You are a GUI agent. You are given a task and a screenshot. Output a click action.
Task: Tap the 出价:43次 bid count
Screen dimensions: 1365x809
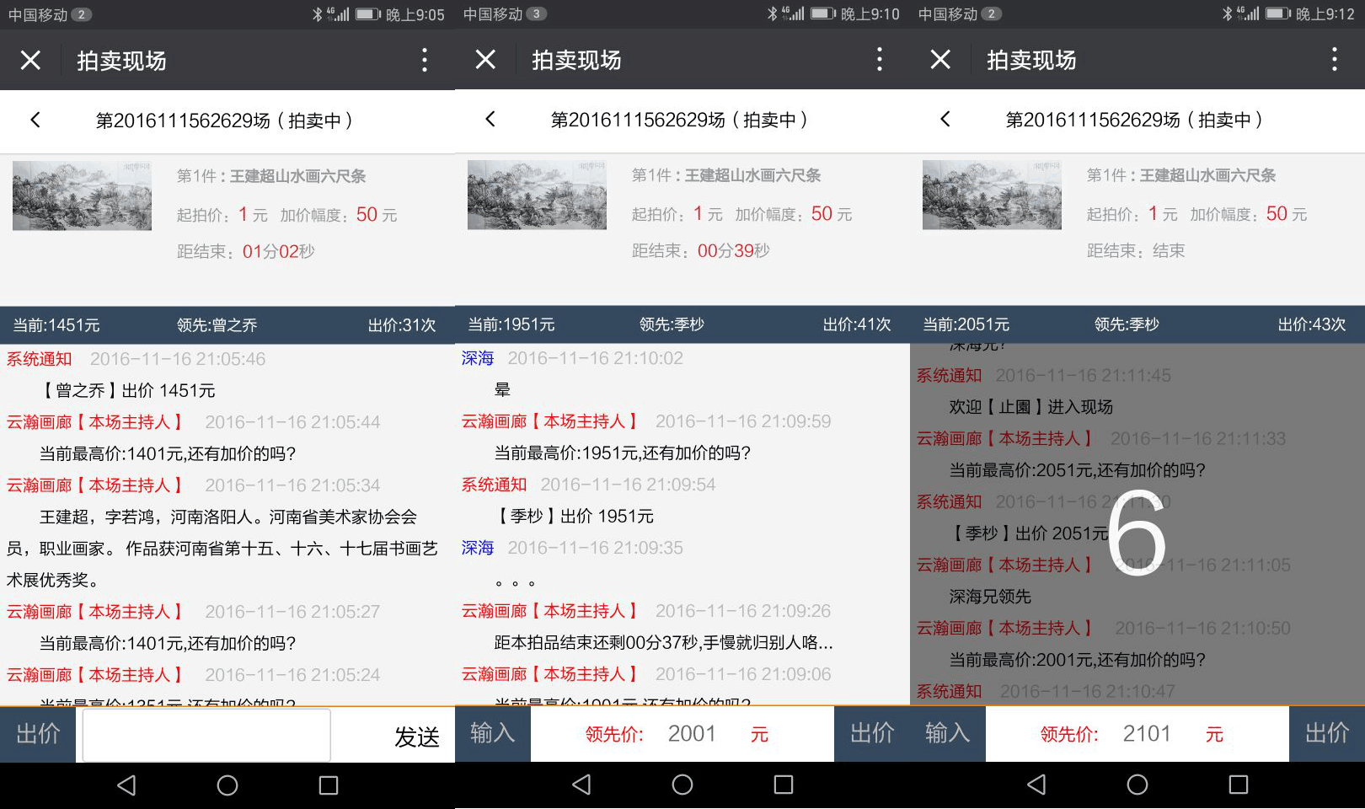(1312, 324)
